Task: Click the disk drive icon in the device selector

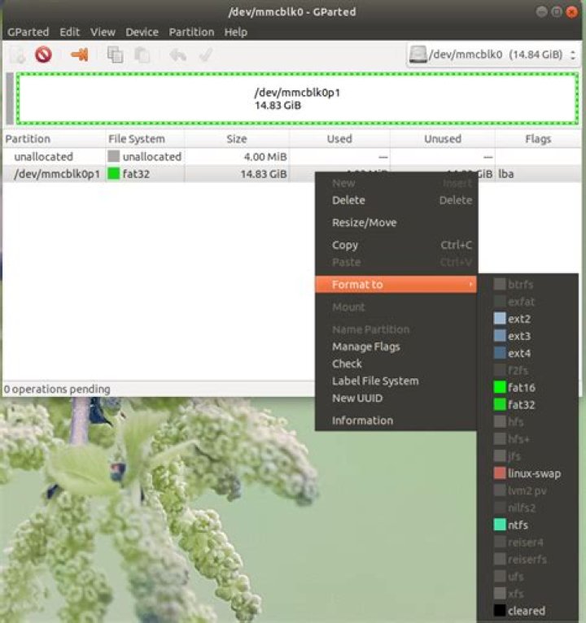Action: pyautogui.click(x=418, y=54)
